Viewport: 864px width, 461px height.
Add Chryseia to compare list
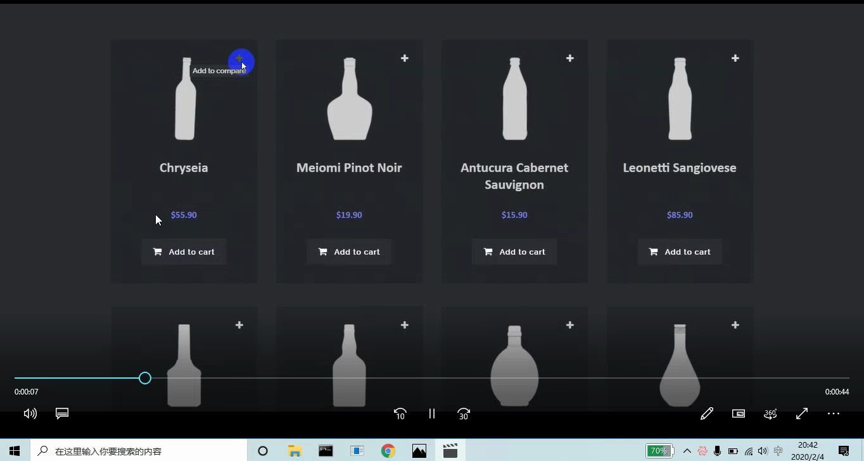239,58
